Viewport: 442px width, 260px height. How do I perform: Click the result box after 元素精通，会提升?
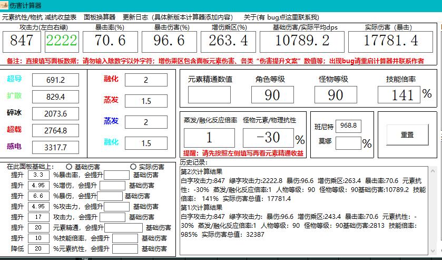click(x=123, y=227)
